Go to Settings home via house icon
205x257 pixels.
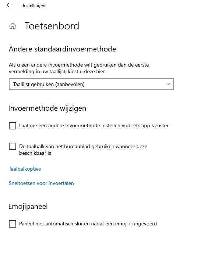[x=13, y=26]
